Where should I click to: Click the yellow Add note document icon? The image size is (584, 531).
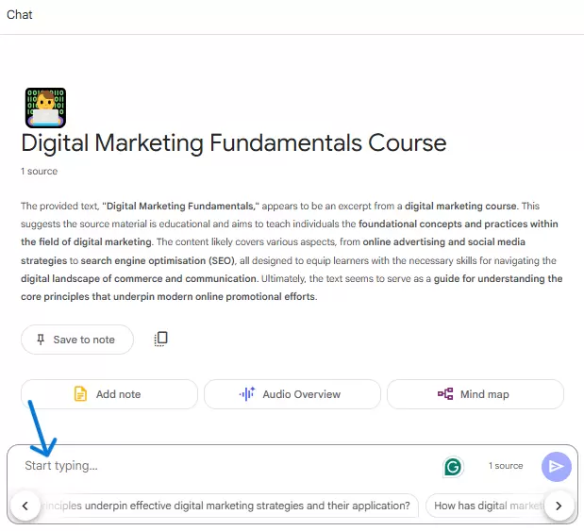coord(80,394)
